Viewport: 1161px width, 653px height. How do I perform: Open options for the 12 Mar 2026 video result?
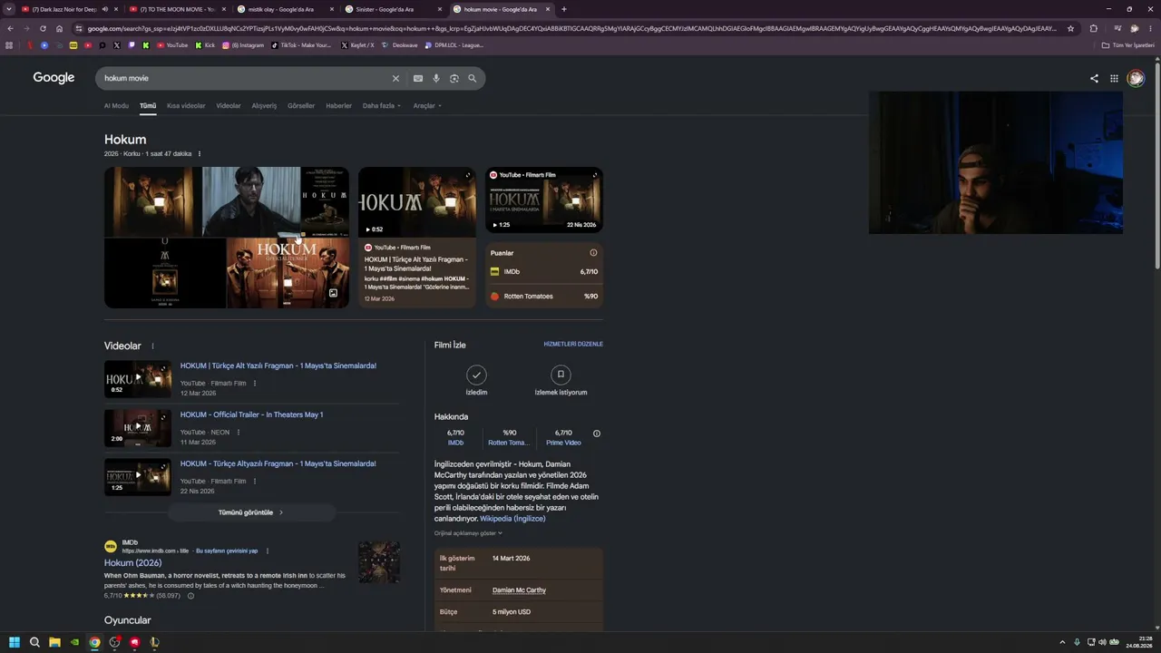255,384
